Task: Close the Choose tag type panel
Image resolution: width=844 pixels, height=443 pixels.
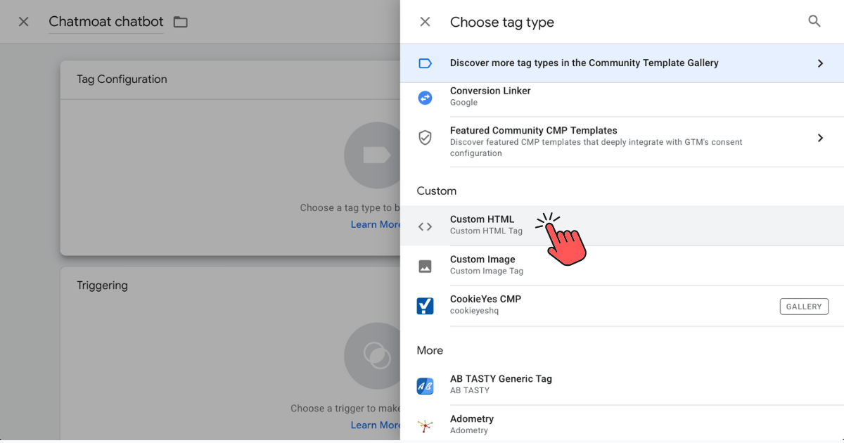Action: [x=425, y=22]
